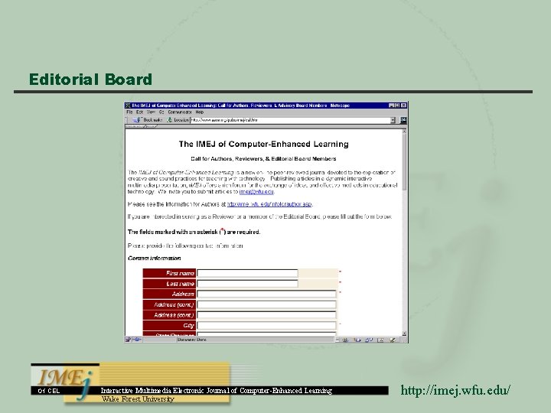
Task: Open the Edit menu
Action: (139, 112)
